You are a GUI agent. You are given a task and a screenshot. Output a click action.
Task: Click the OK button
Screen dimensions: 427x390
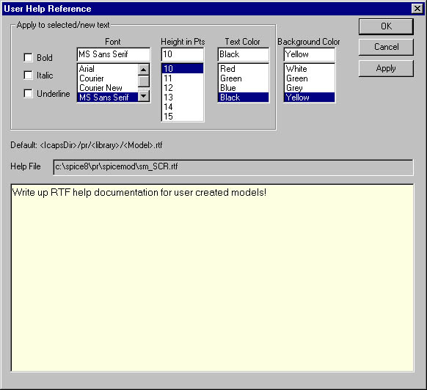[x=386, y=26]
